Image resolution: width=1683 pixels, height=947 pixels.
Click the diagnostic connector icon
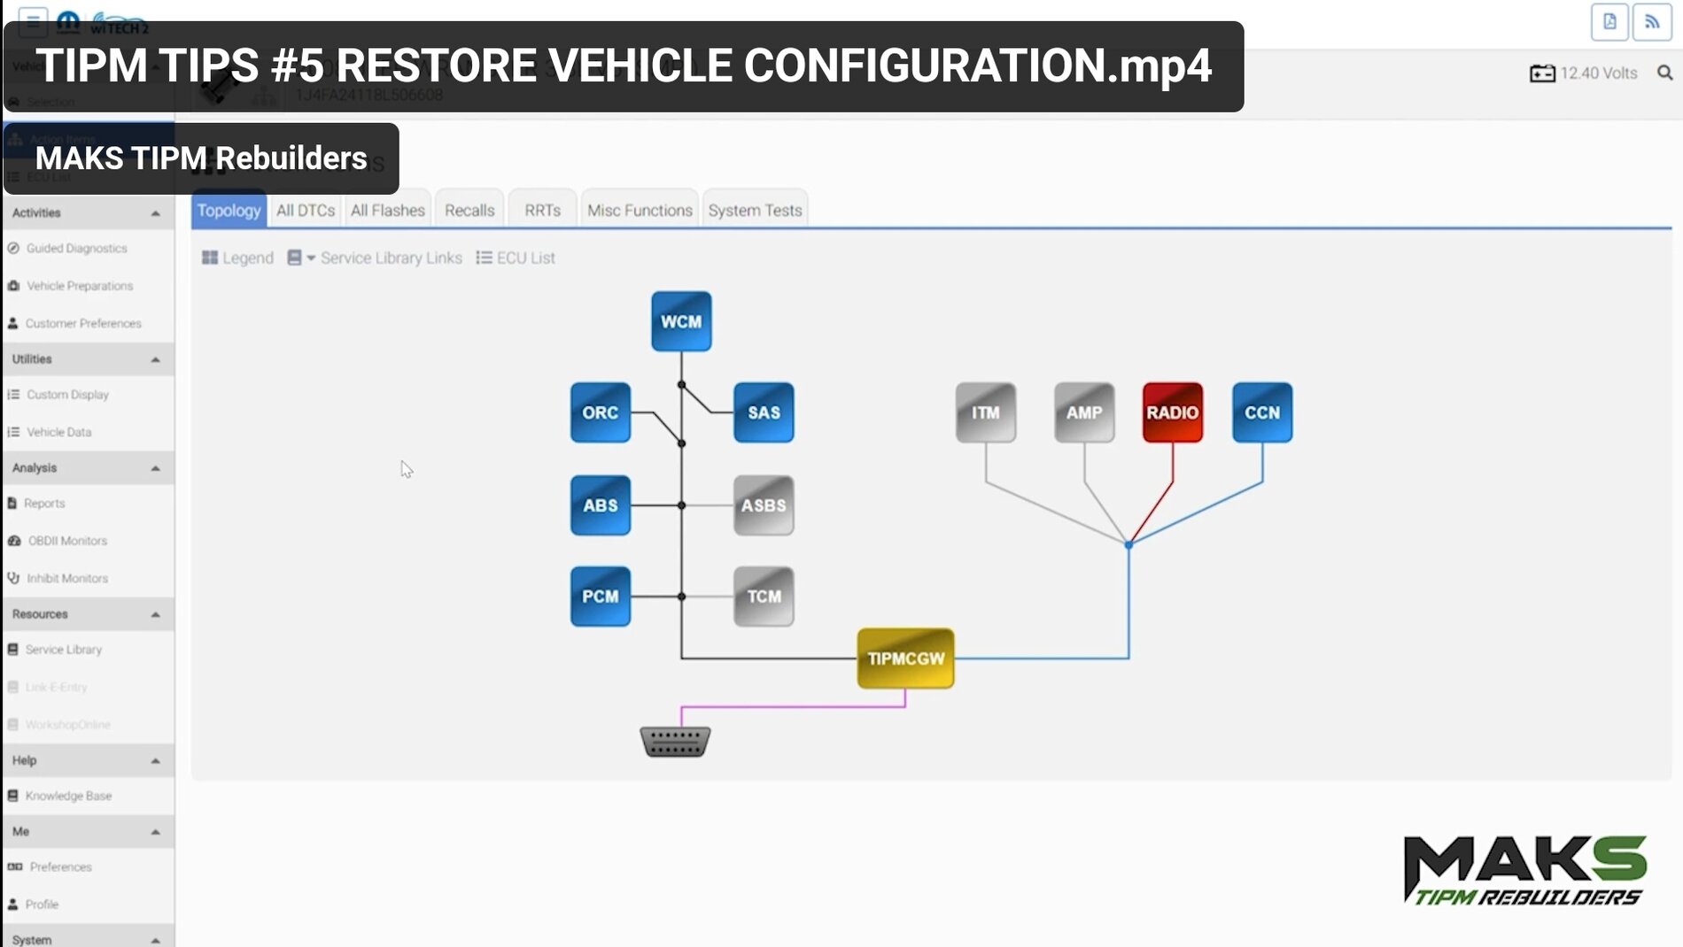pos(675,742)
